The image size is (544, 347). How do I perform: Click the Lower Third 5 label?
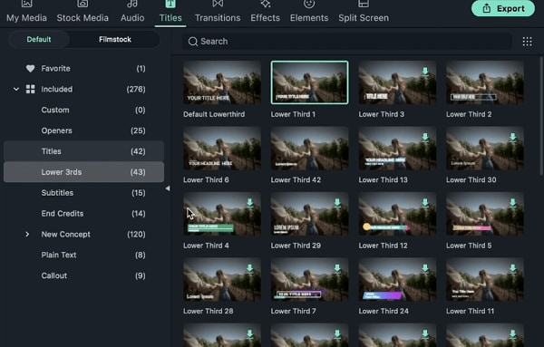coord(469,246)
